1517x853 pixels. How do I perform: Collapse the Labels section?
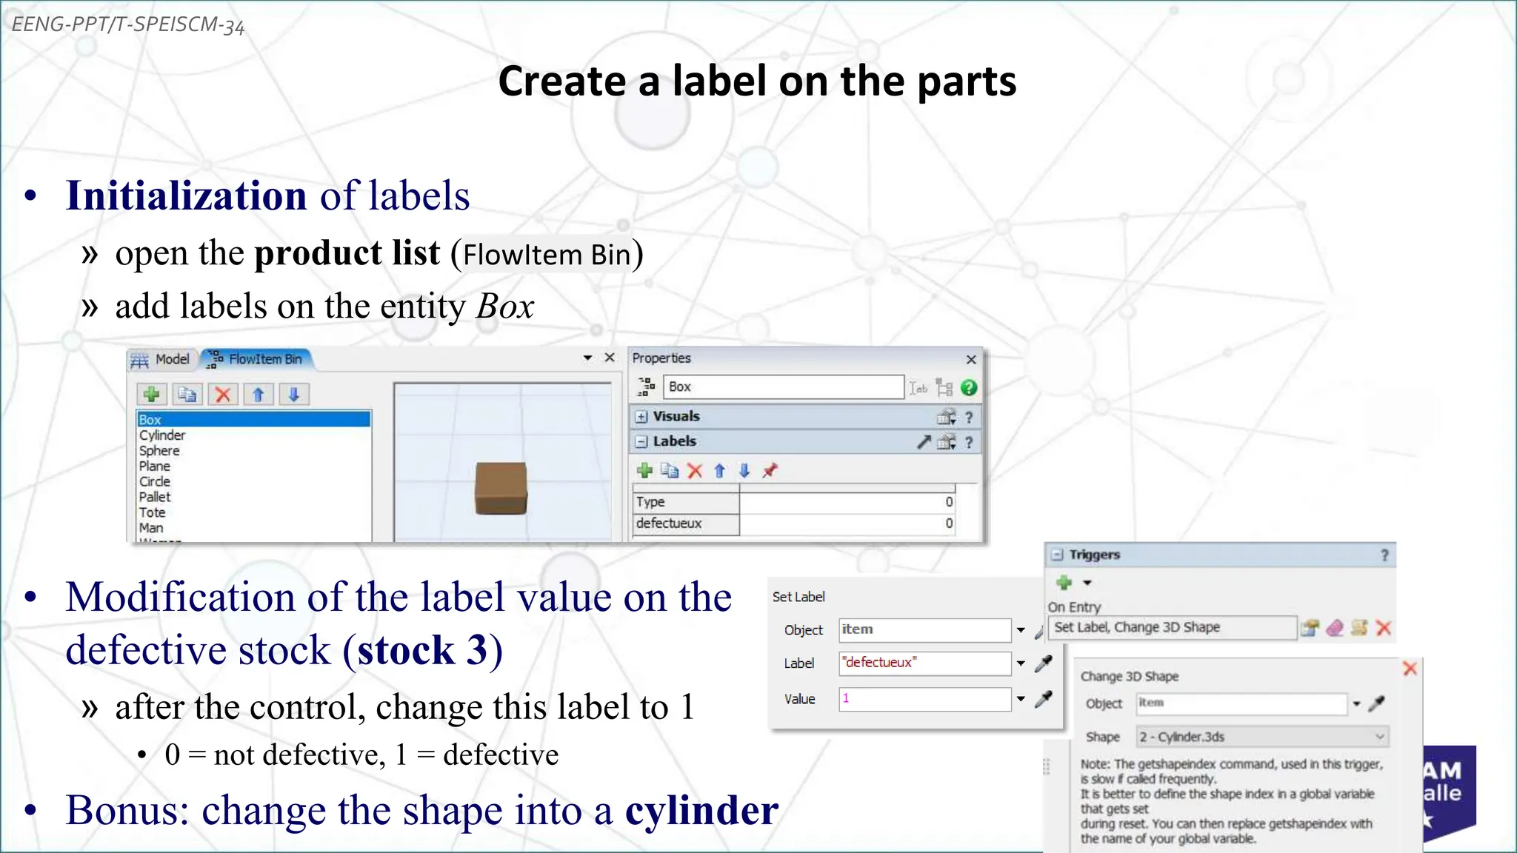coord(641,442)
